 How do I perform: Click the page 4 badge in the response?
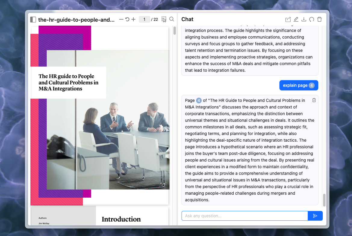(x=199, y=100)
